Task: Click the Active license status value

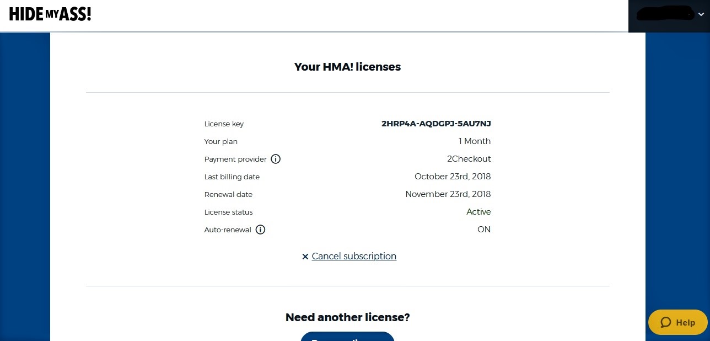Action: 478,212
